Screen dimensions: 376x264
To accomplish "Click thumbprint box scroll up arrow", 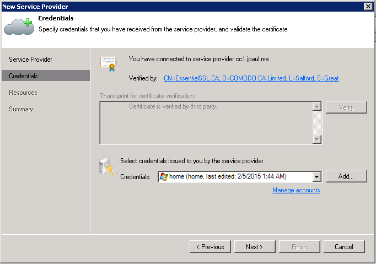I will point(317,106).
